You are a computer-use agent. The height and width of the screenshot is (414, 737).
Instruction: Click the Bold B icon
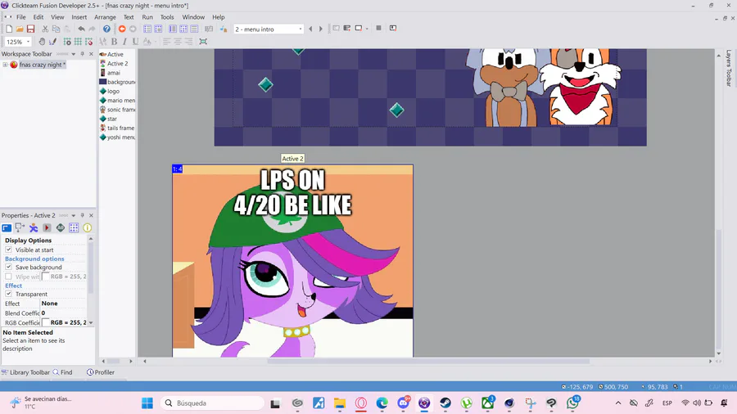pyautogui.click(x=114, y=42)
